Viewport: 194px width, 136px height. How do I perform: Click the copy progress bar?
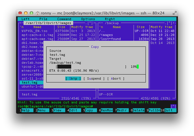coord(91,67)
